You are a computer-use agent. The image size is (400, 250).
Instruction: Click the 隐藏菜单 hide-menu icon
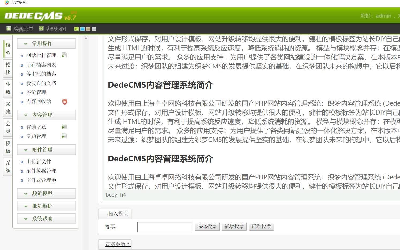9,29
